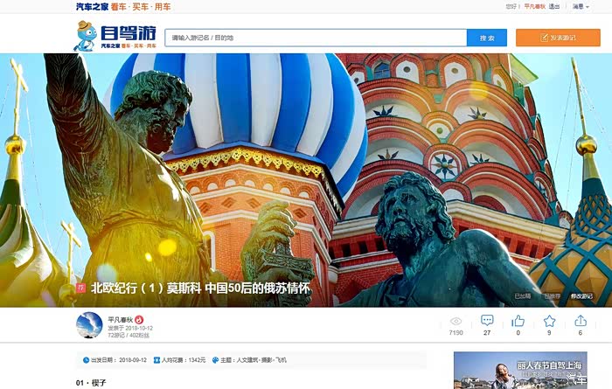The width and height of the screenshot is (612, 389).
Task: Favorite the post with the star icon
Action: pos(549,321)
